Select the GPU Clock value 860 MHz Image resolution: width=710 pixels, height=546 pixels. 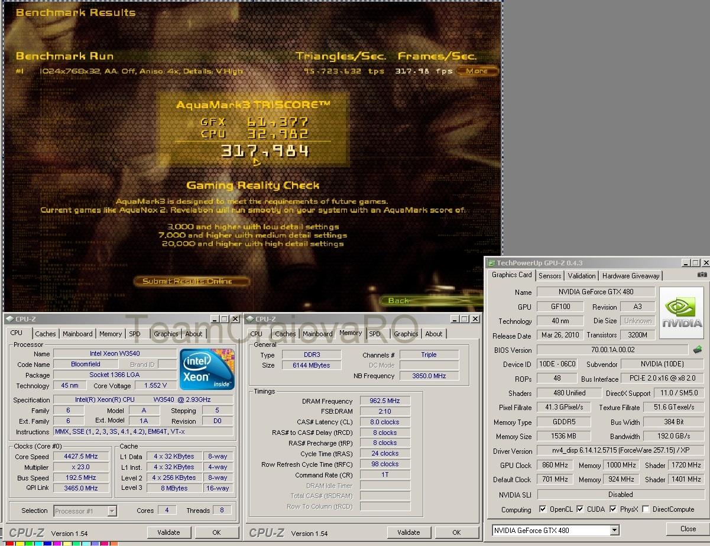[556, 465]
